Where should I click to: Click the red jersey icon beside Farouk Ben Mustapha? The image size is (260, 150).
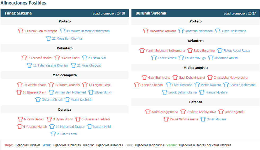point(21,31)
